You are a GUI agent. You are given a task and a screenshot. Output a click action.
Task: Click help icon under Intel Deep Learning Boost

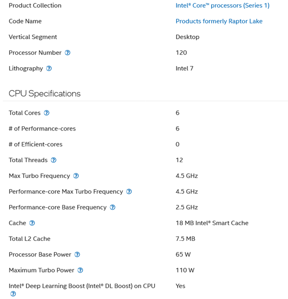(13, 294)
